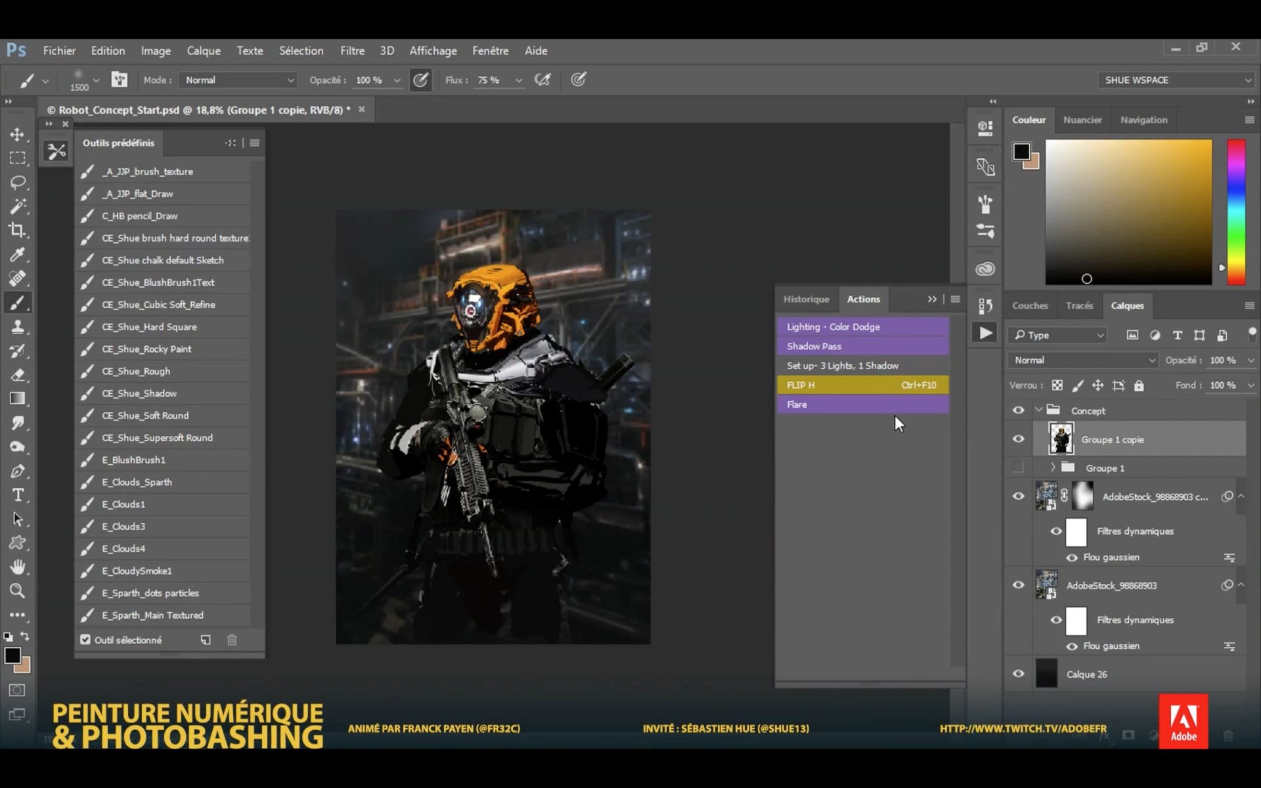Switch to the Couches tab
The width and height of the screenshot is (1261, 788).
click(1030, 305)
